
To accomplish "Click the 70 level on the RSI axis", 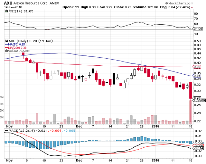I will (x=196, y=19).
